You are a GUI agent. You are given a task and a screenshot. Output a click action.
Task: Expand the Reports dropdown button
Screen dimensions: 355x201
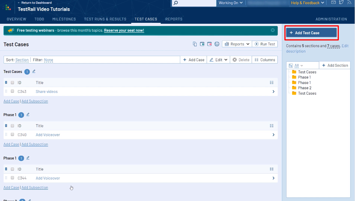coord(237,44)
